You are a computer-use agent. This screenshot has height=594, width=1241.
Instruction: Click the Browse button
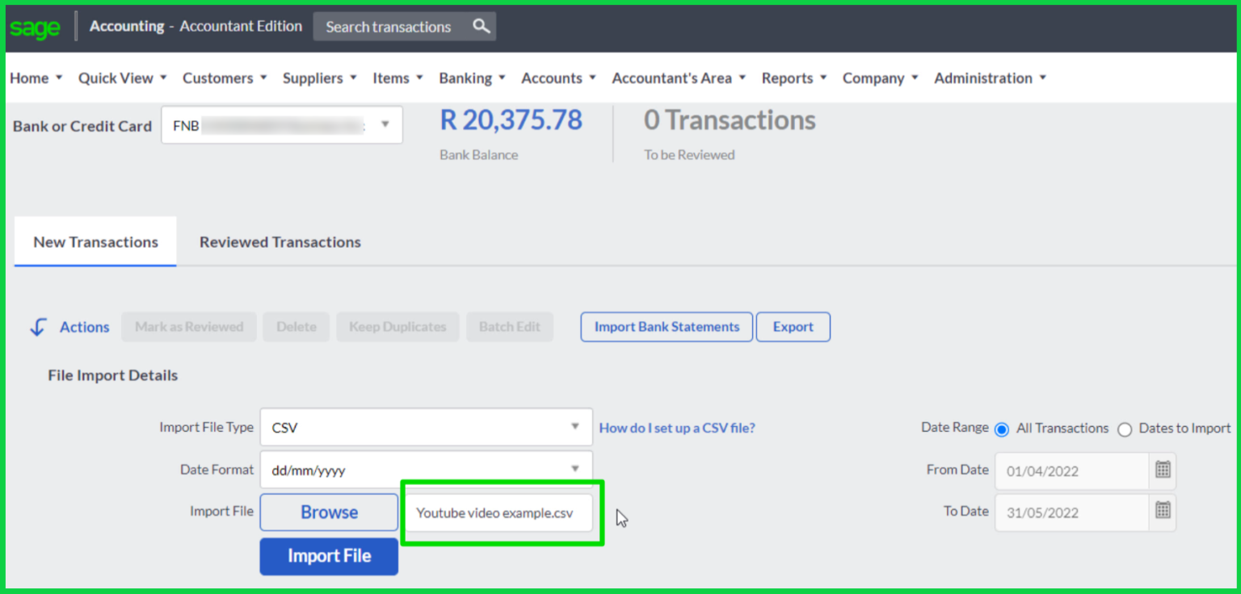tap(328, 512)
